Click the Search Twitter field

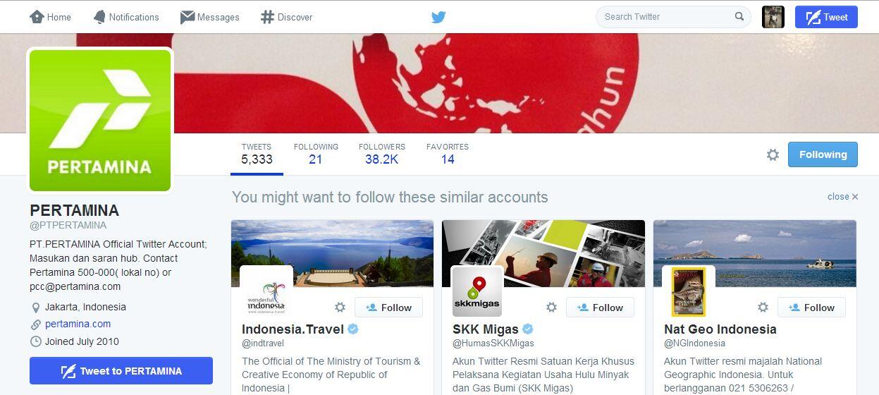(673, 17)
